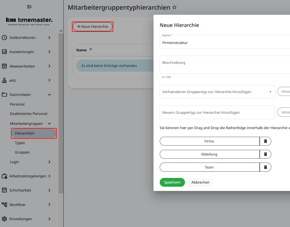Expand the Login submenu
The image size is (290, 227).
point(49,162)
